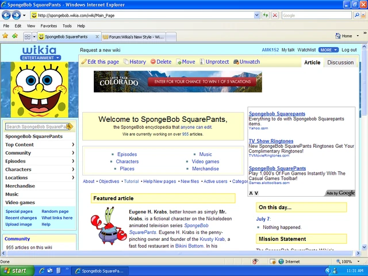
Task: Expand the Locations sidebar submenu
Action: [73, 178]
